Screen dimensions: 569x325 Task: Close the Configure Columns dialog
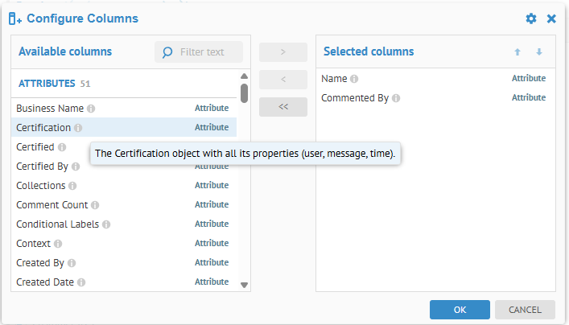551,19
